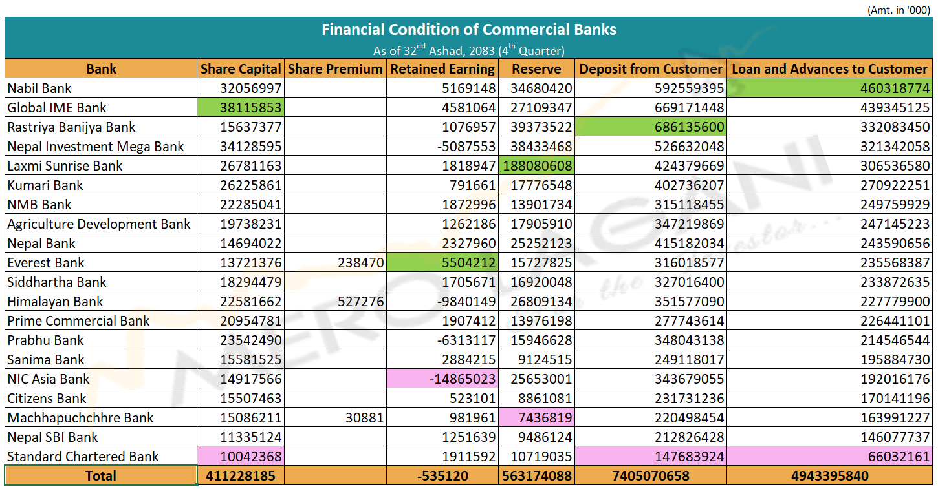Click green loan value 460318774
This screenshot has width=938, height=489.
tap(829, 88)
